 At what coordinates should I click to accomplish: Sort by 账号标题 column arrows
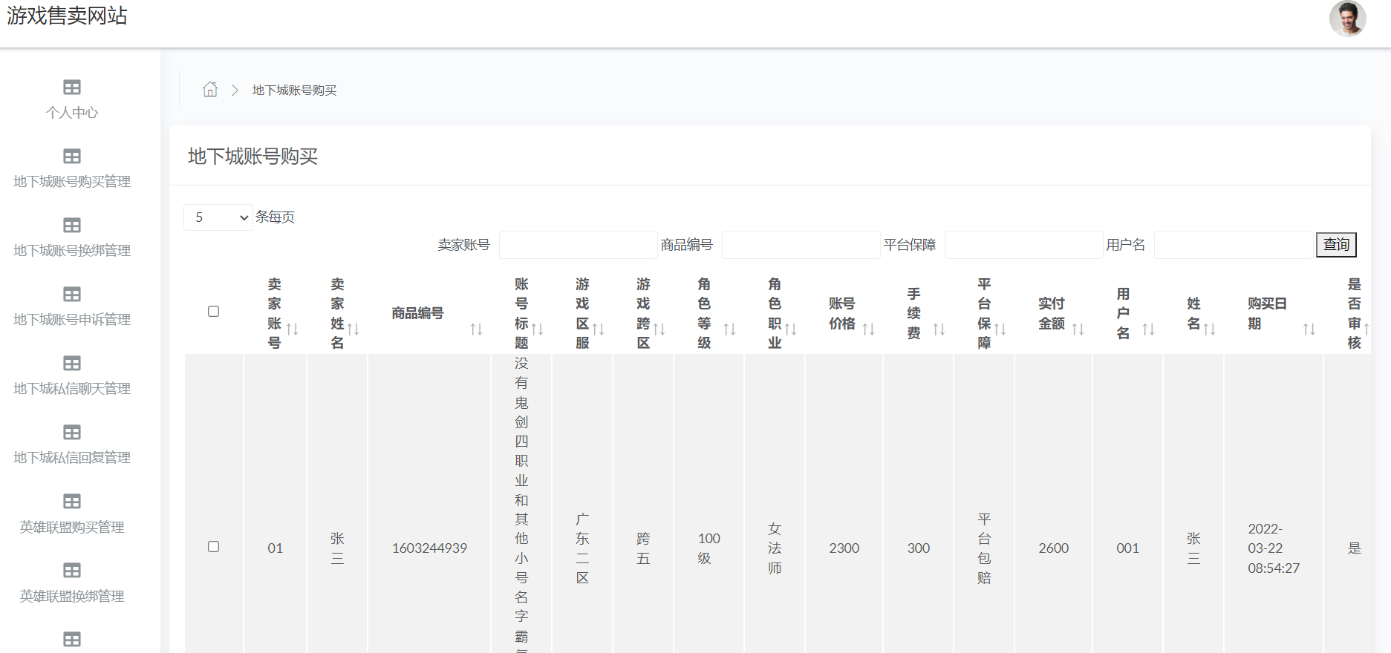[x=538, y=329]
